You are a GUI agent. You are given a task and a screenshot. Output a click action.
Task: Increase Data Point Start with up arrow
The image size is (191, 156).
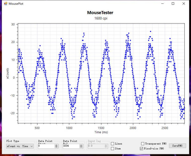[56, 145]
